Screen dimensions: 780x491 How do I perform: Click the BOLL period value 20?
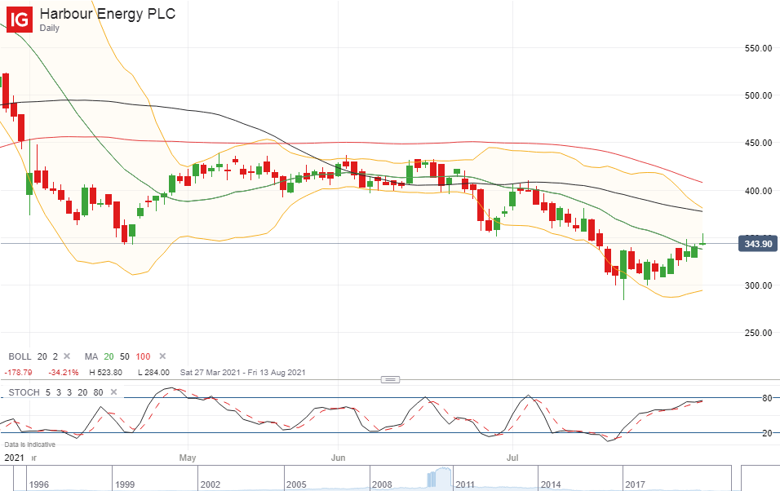pyautogui.click(x=42, y=356)
